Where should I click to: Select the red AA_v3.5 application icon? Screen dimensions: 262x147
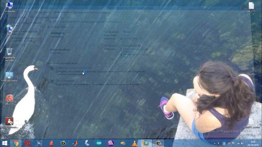(x=9, y=100)
